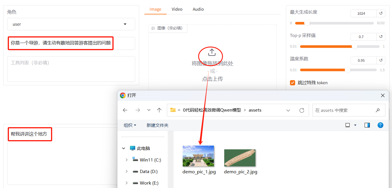Expand the address bar history dropdown
392x188 pixels.
(x=288, y=110)
